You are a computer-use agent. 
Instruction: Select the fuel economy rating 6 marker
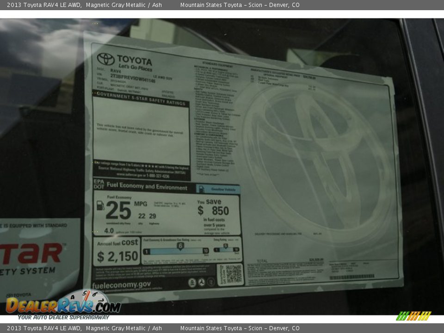pos(180,246)
